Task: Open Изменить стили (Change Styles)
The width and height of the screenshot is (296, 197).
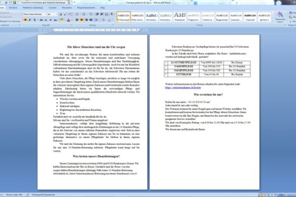Action: click(x=280, y=17)
